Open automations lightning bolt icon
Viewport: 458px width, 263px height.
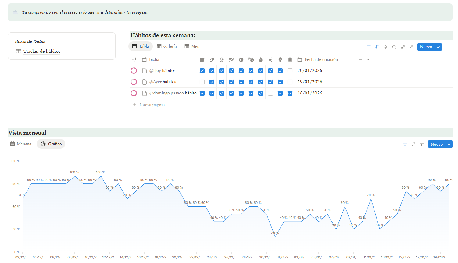coord(386,47)
